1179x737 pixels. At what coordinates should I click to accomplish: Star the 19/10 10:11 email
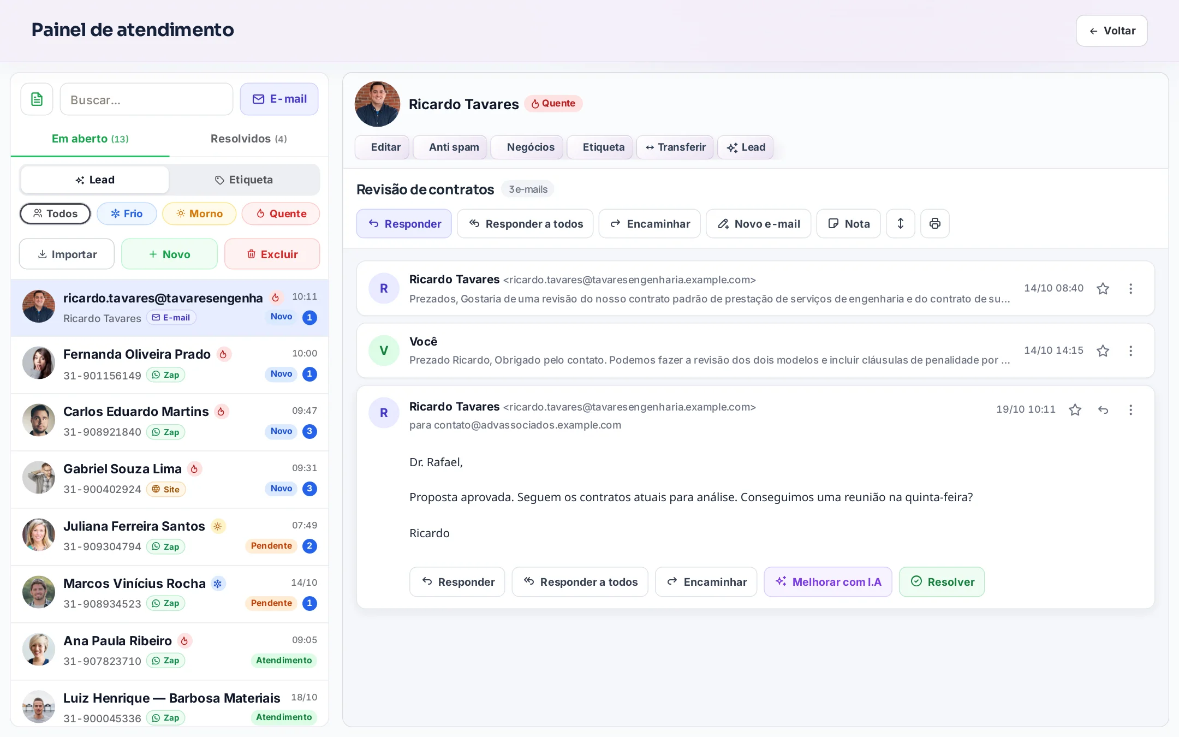[1075, 409]
